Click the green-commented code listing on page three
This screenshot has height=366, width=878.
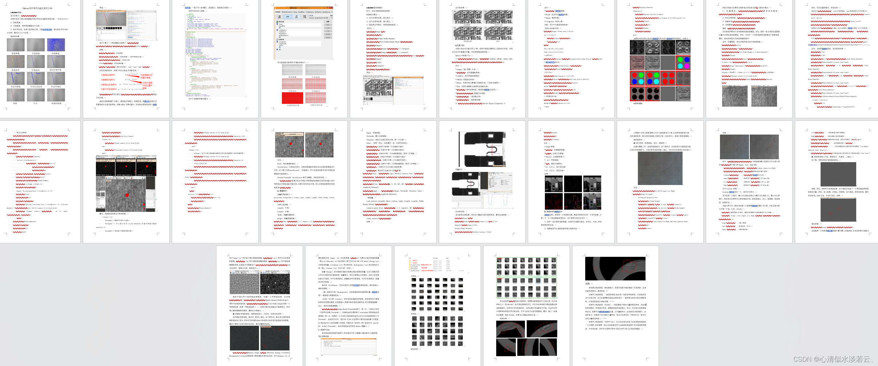point(215,54)
